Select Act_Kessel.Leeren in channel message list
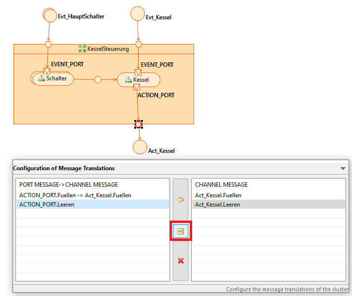352x296 pixels. tap(217, 205)
